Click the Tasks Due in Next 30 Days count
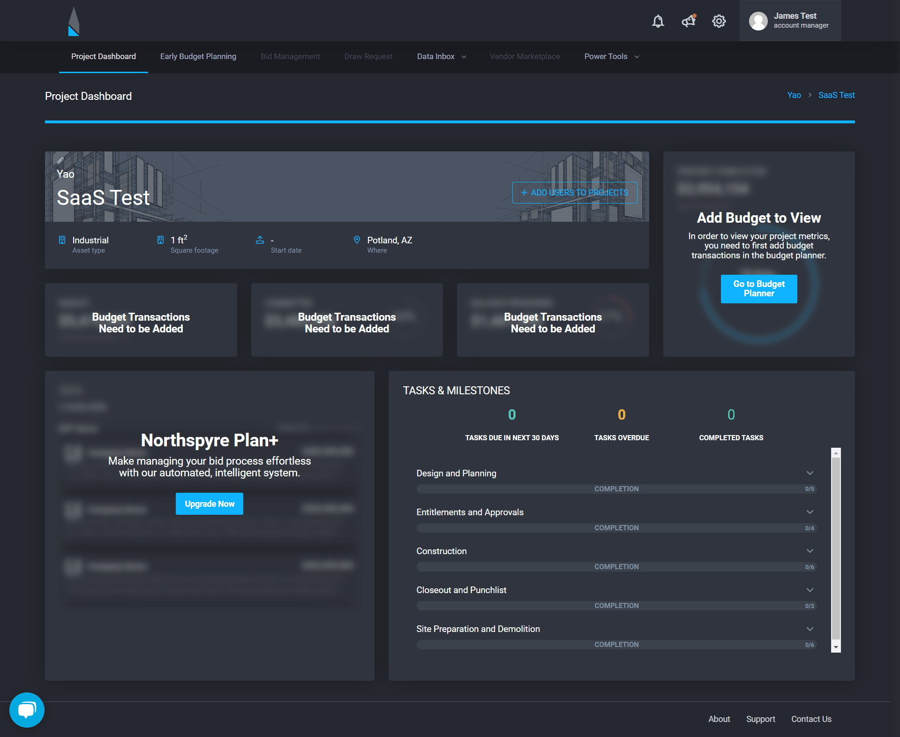The height and width of the screenshot is (737, 900). 512,415
